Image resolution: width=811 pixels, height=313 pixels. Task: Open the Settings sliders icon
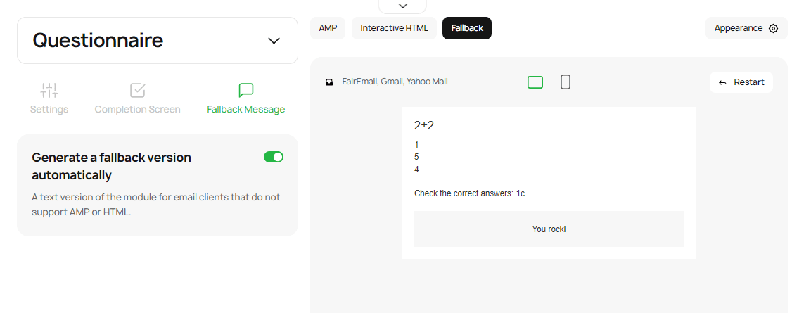(x=49, y=91)
